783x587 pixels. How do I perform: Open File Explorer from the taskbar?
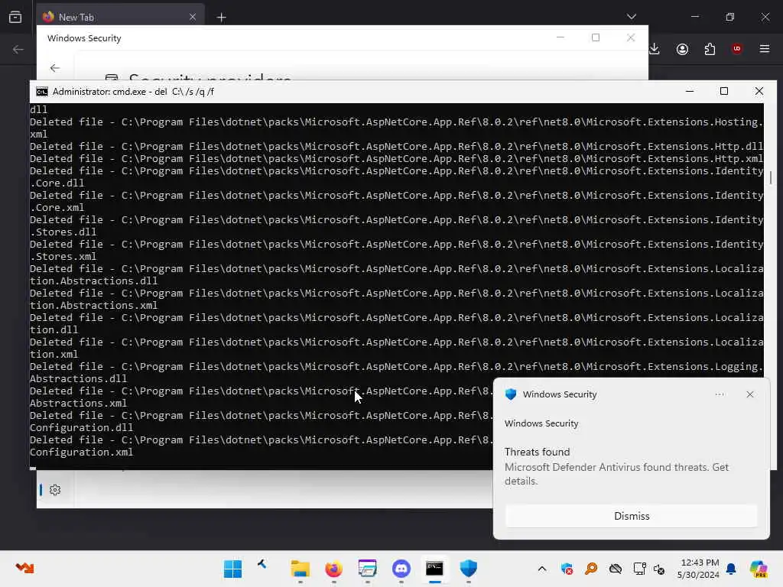(x=300, y=569)
